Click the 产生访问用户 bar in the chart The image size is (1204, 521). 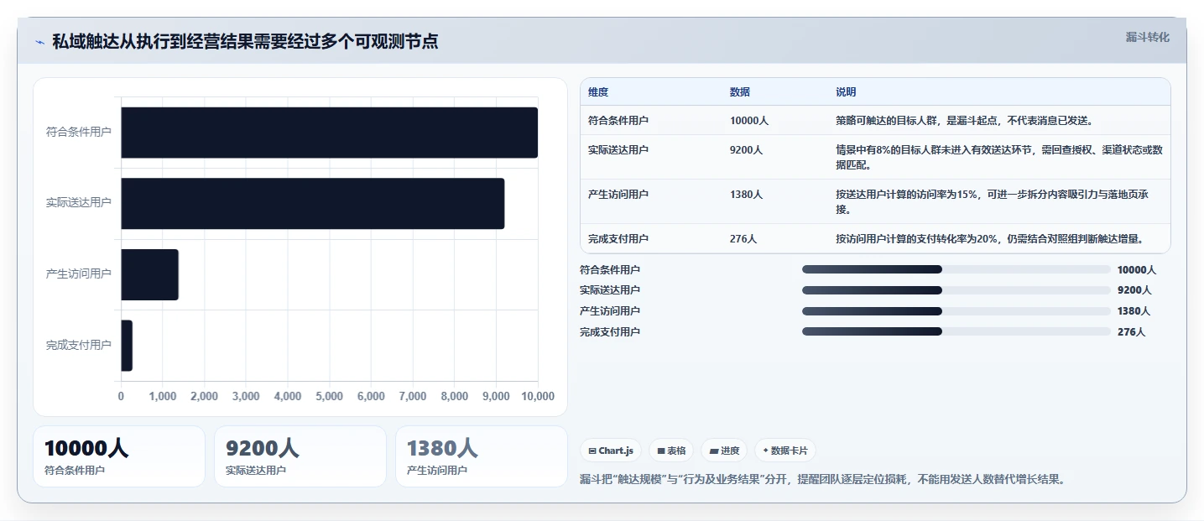click(149, 274)
